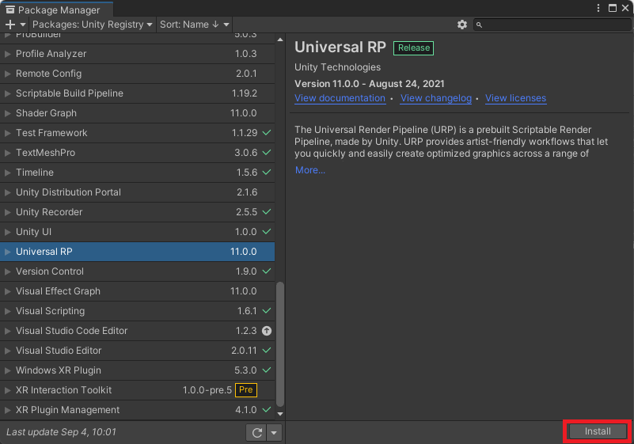Select Visual Scripting package

[x=137, y=311]
